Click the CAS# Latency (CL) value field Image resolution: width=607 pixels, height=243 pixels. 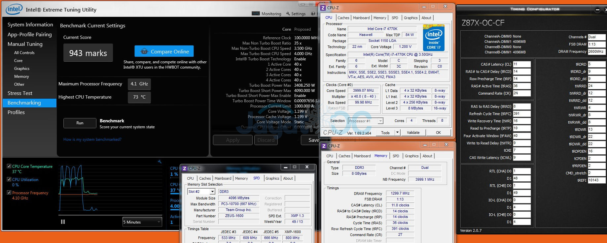tap(521, 64)
